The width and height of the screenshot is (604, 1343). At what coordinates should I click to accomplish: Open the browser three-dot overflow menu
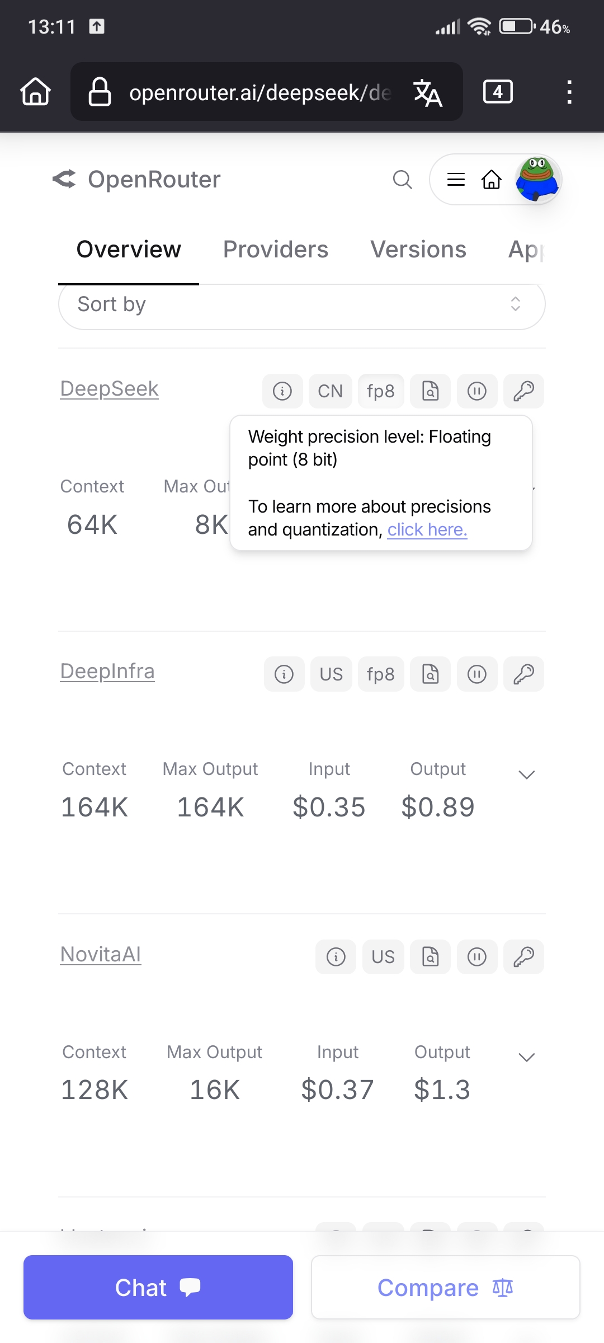569,92
